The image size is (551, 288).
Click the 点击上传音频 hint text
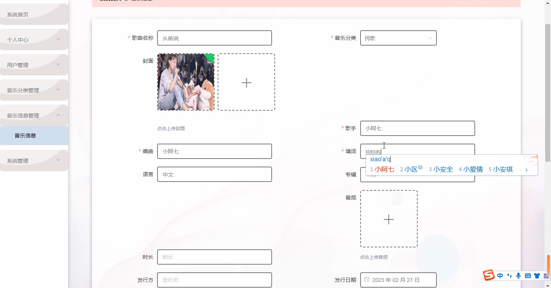tap(374, 257)
